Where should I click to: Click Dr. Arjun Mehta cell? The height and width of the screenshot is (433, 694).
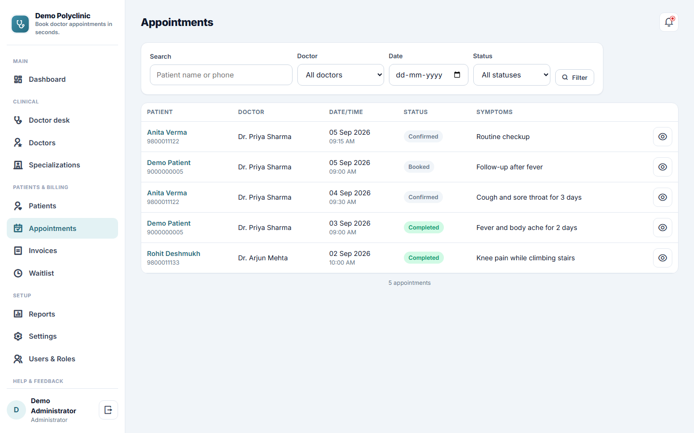pos(263,258)
